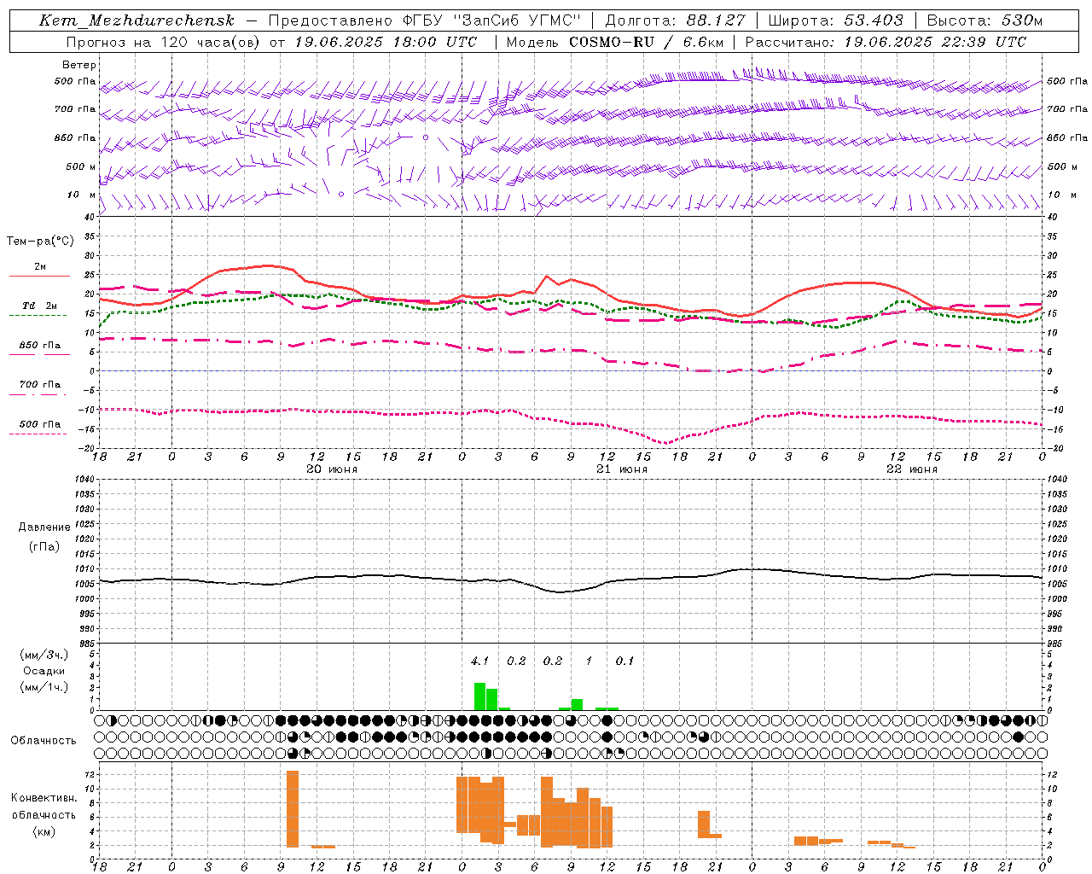Click the 700 гПа temperature legend entry
Image resolution: width=1092 pixels, height=874 pixels.
39,384
